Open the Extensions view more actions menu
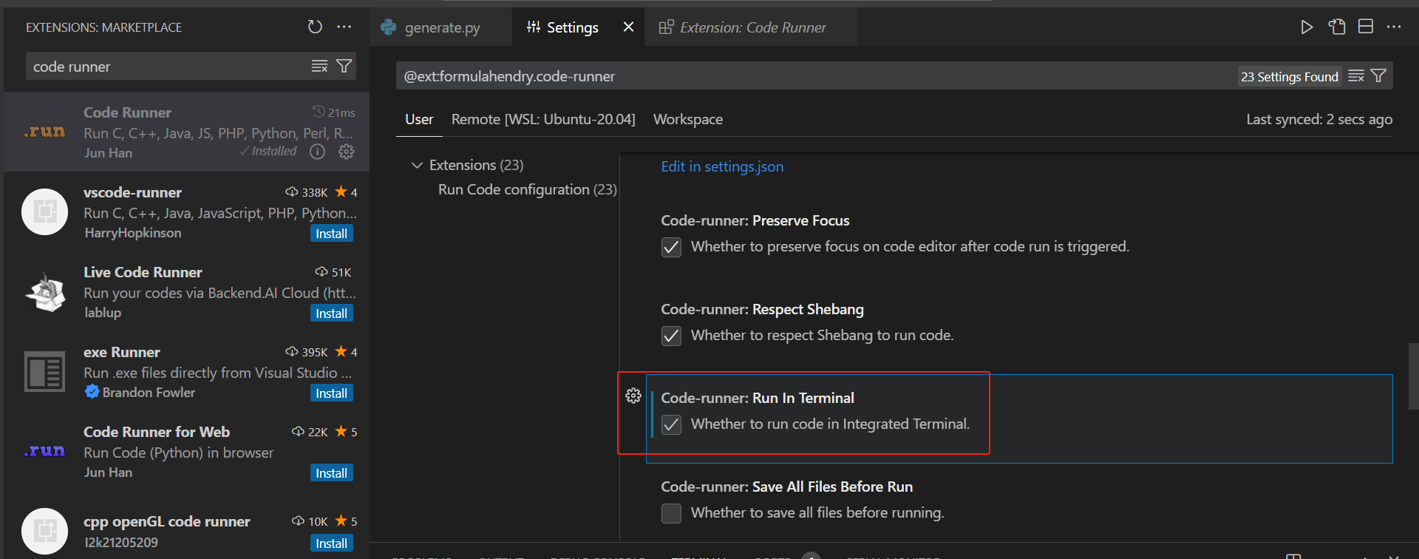Image resolution: width=1419 pixels, height=559 pixels. point(344,27)
